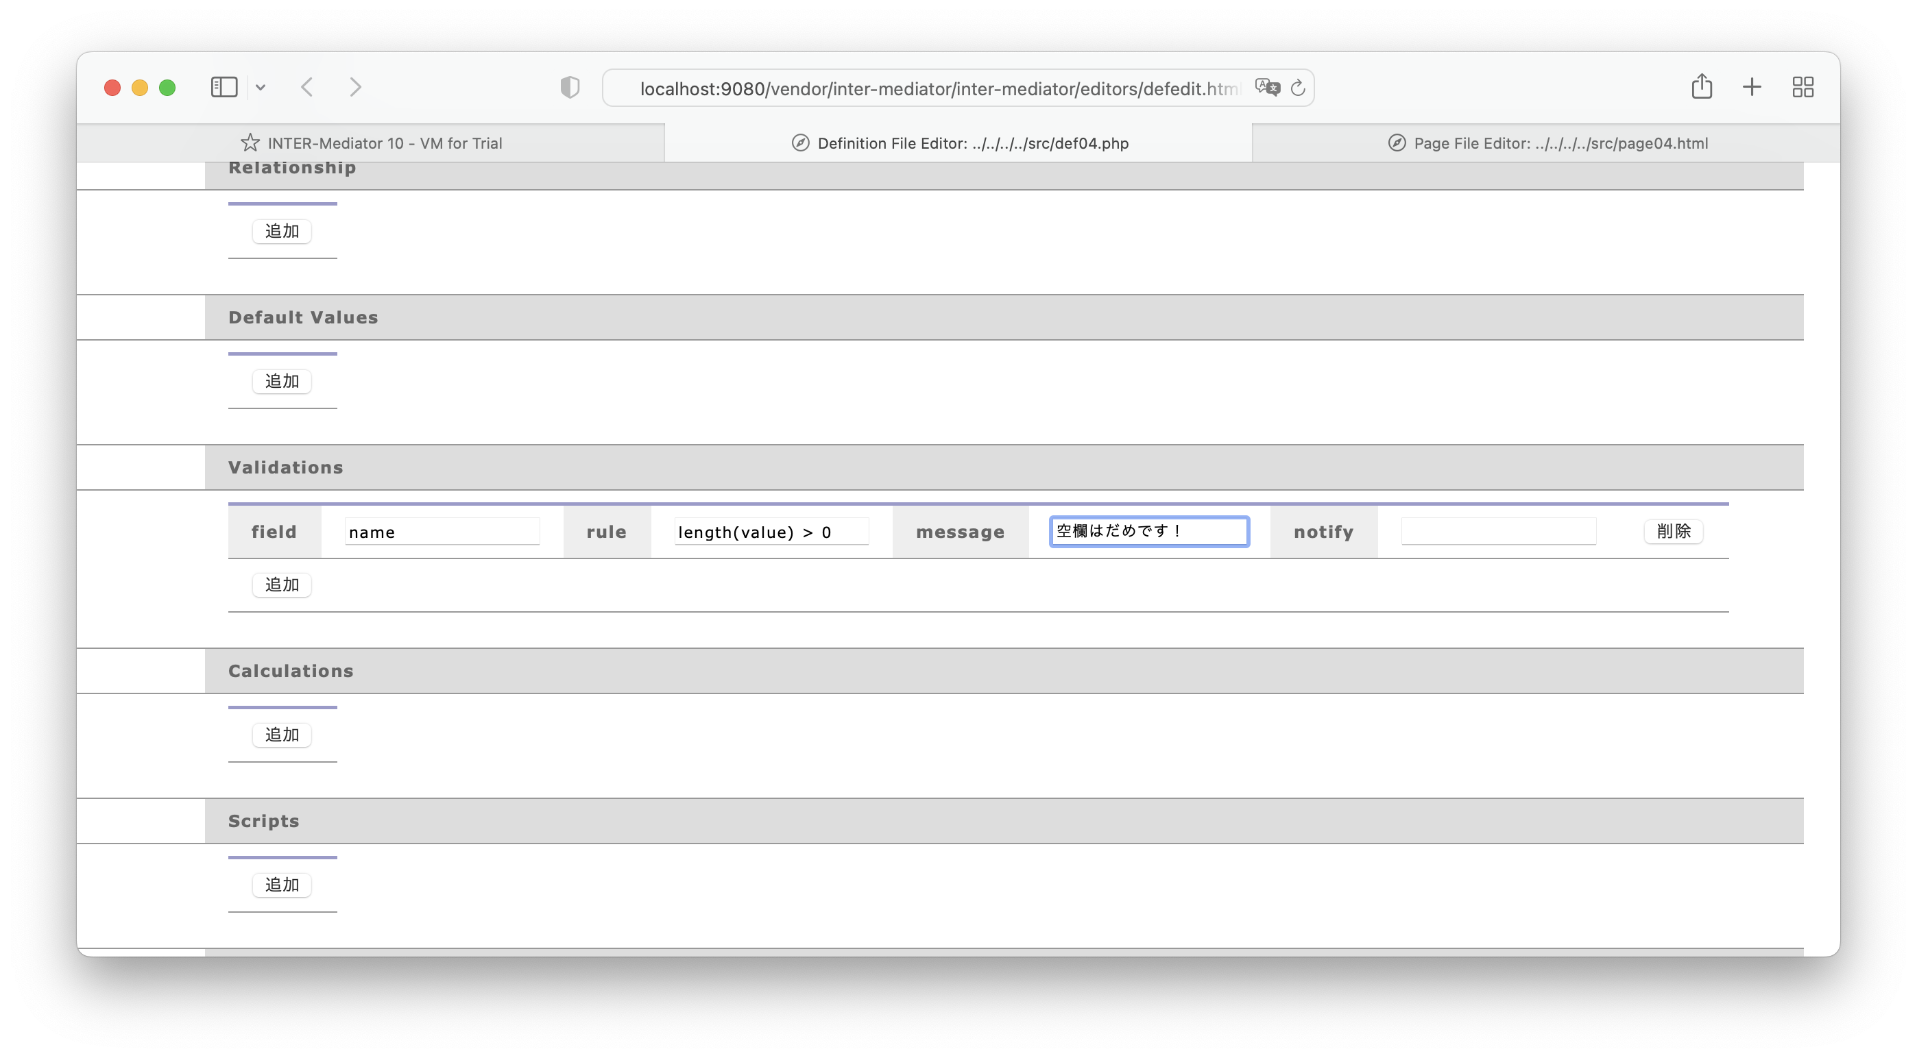Focus the validation field input 'name'

[442, 532]
